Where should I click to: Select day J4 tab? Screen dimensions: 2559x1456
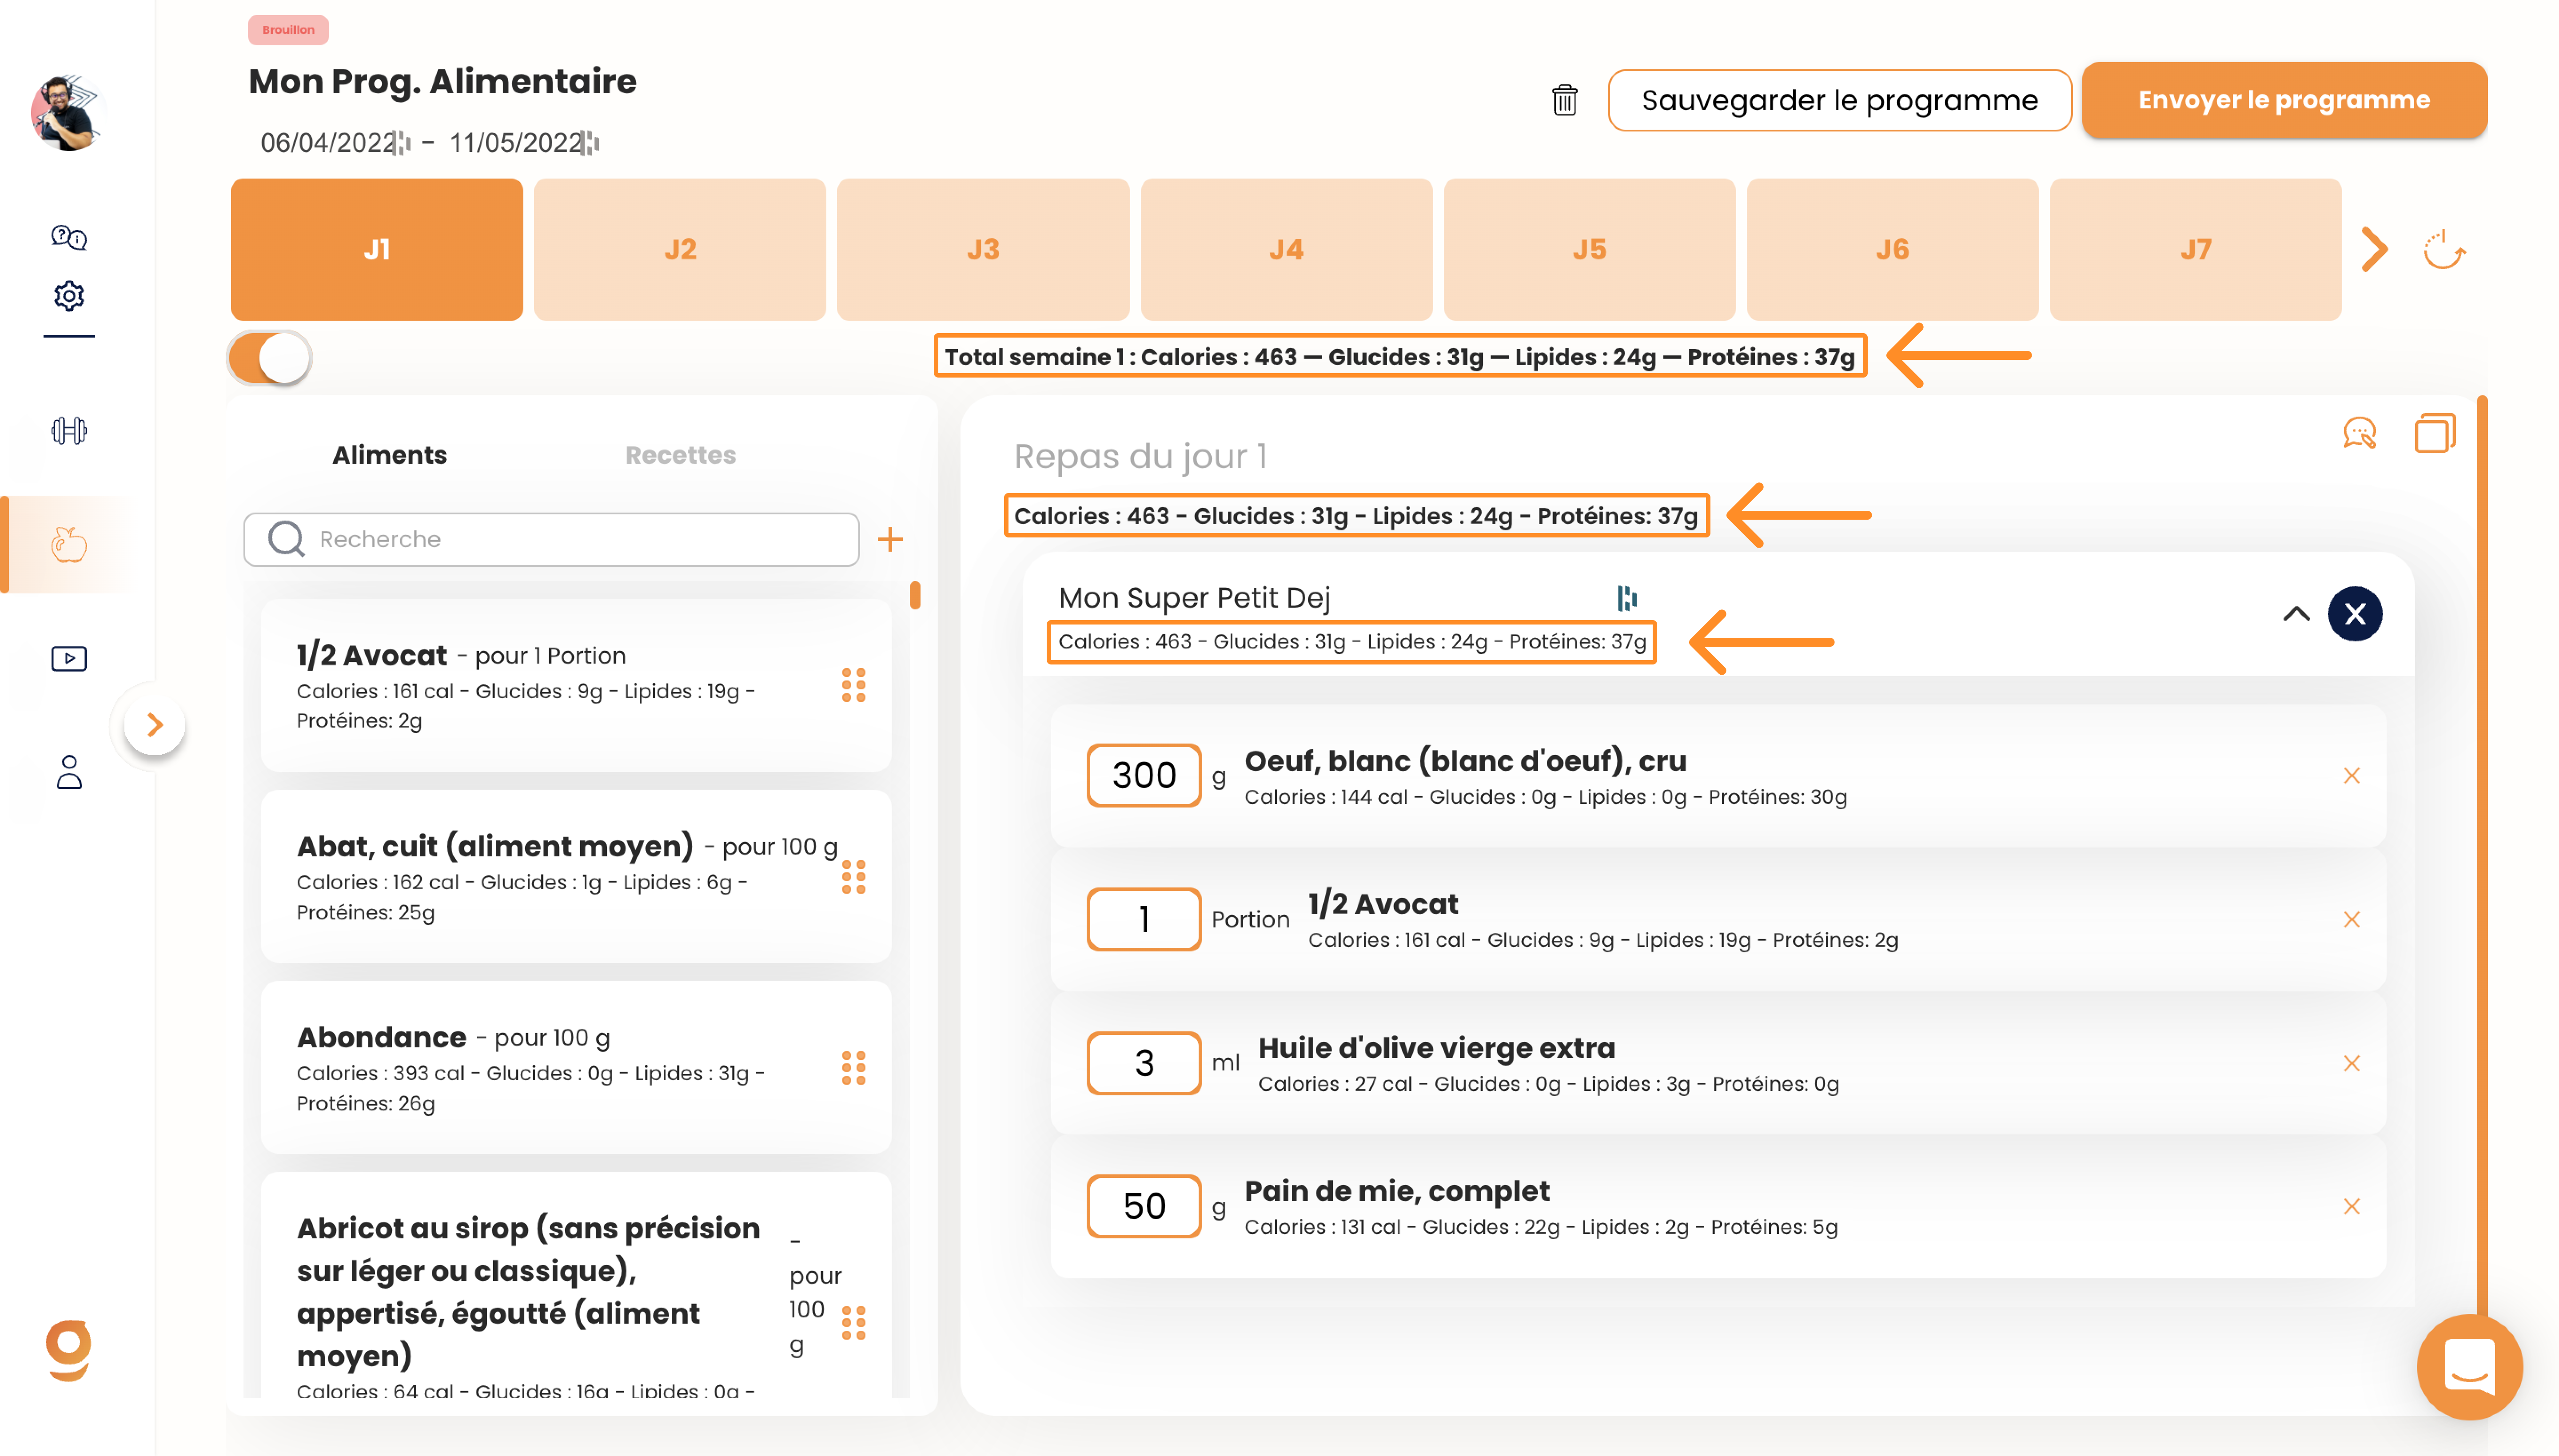coord(1286,250)
